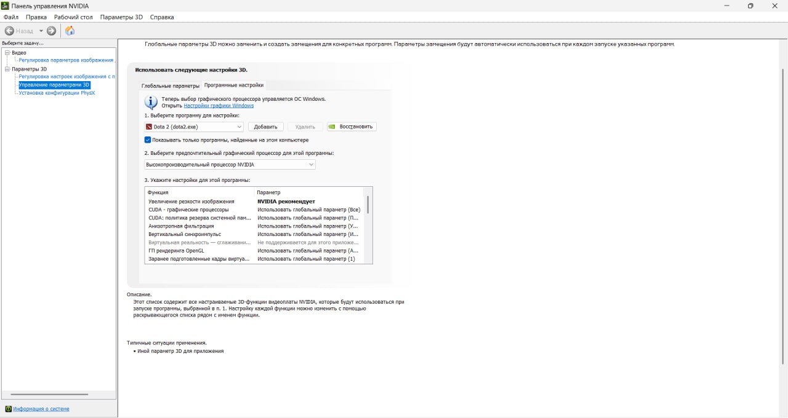Open the 'Справка' menu
The image size is (788, 418).
click(162, 17)
